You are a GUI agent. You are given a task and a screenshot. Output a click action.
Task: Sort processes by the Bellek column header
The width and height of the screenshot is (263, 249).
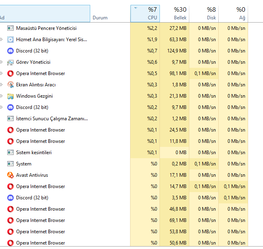click(x=174, y=14)
